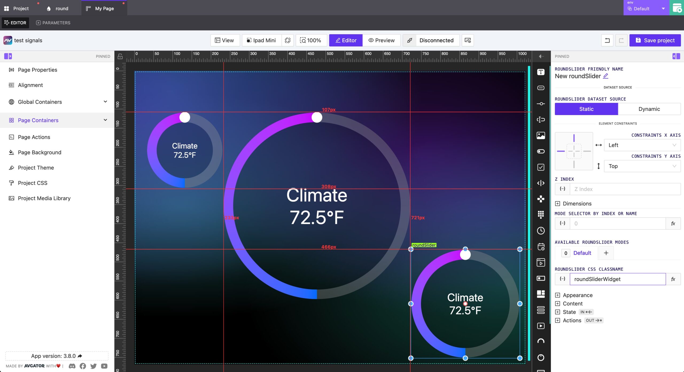This screenshot has width=684, height=372.
Task: Click the rotate device orientation icon
Action: pyautogui.click(x=287, y=40)
